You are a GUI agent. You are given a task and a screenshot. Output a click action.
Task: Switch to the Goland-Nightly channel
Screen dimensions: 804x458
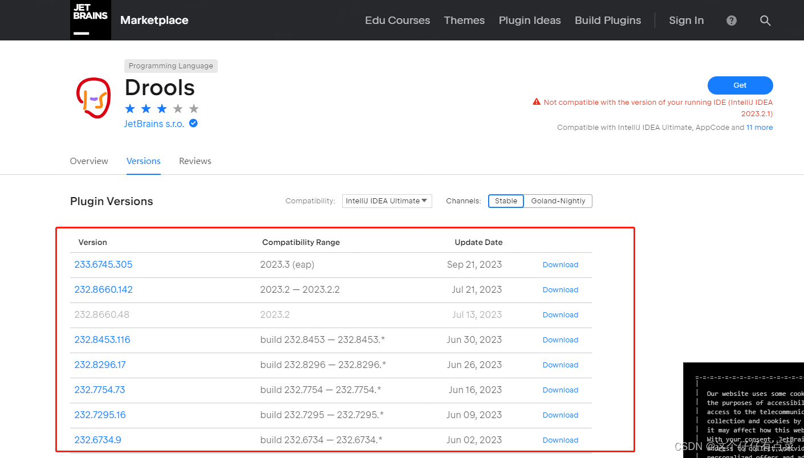(x=558, y=201)
